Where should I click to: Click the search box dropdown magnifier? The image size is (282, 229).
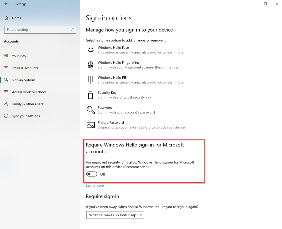(72, 29)
